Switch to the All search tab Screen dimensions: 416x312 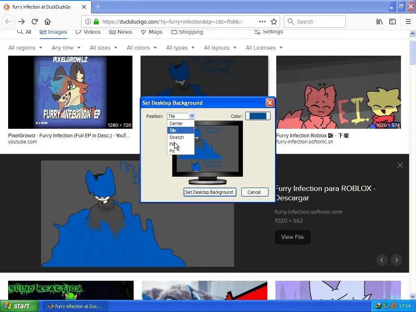pos(24,32)
